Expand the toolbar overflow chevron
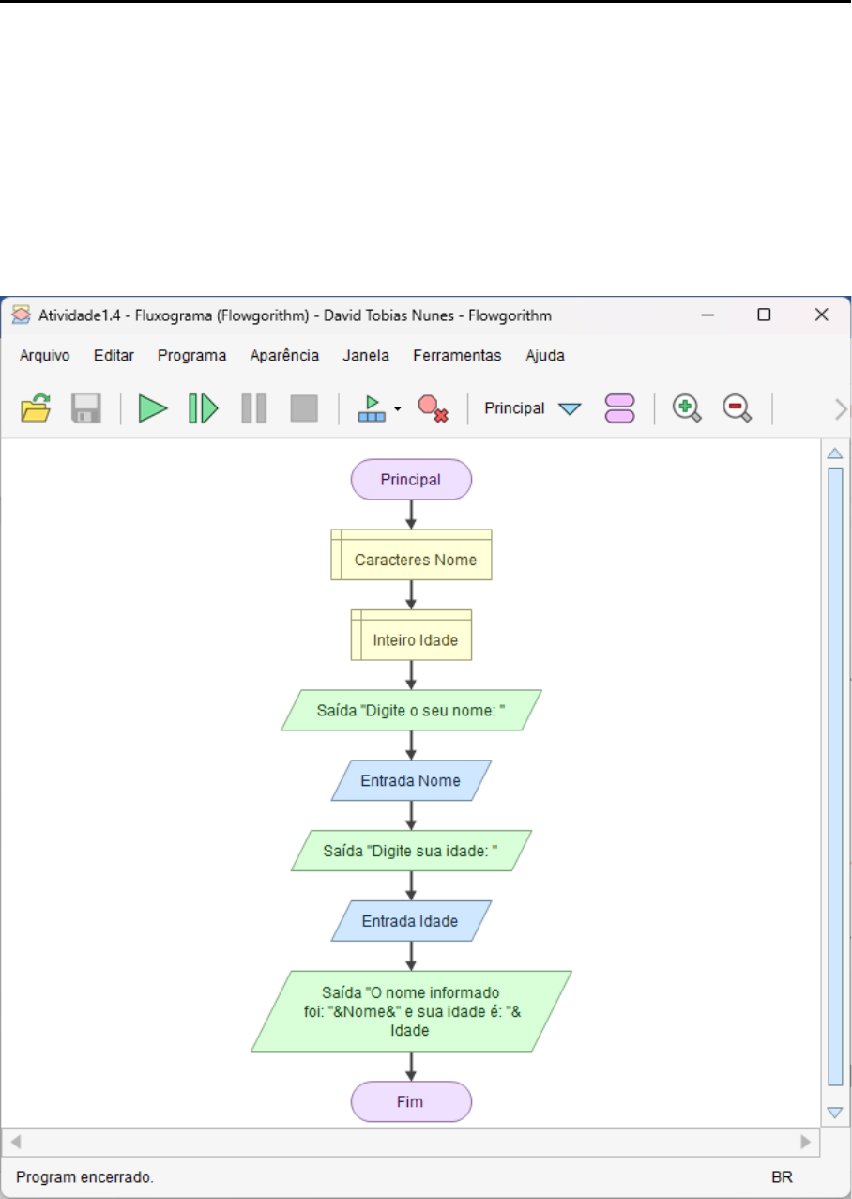852x1199 pixels. [841, 409]
